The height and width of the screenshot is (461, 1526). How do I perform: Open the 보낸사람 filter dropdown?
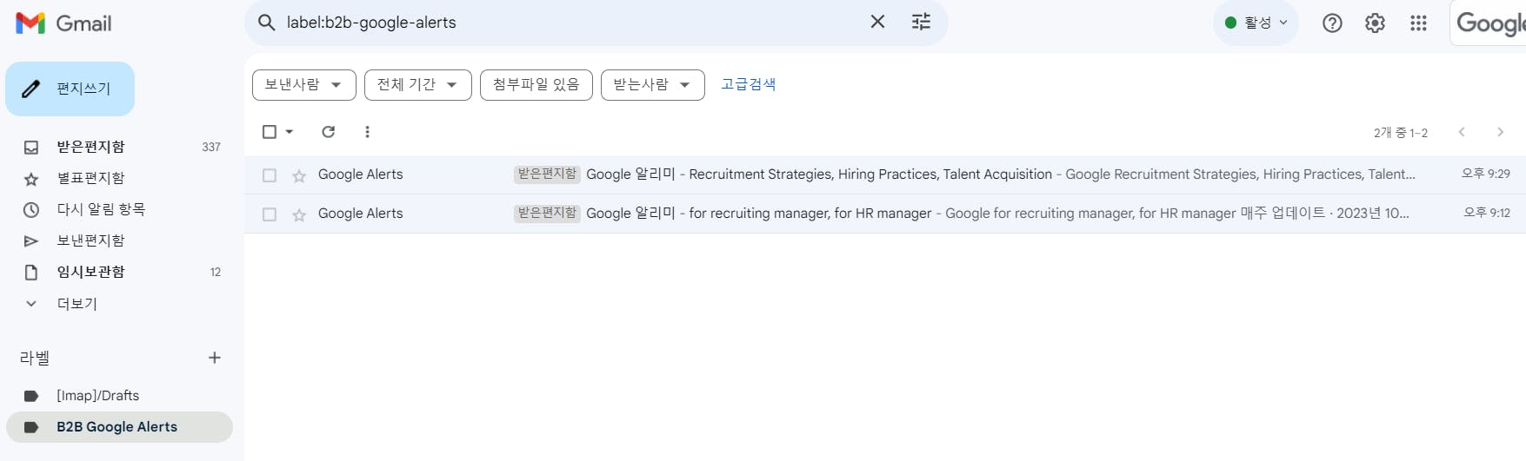[303, 85]
